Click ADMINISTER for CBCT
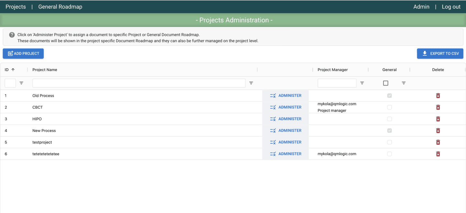Image resolution: width=466 pixels, height=213 pixels. click(285, 107)
